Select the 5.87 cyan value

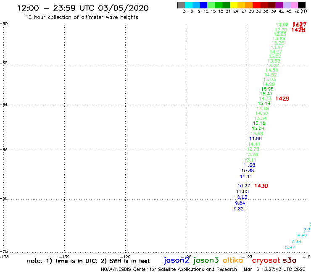click(302, 236)
